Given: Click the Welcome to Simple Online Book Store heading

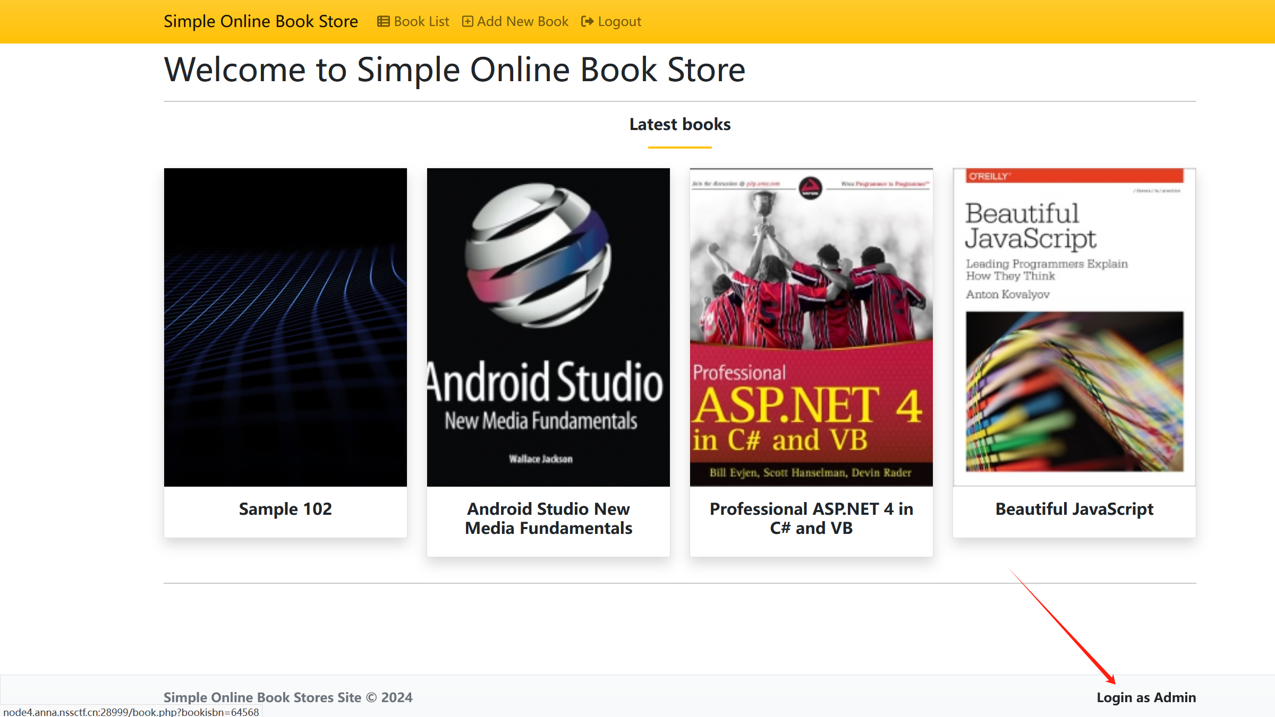Looking at the screenshot, I should [454, 70].
